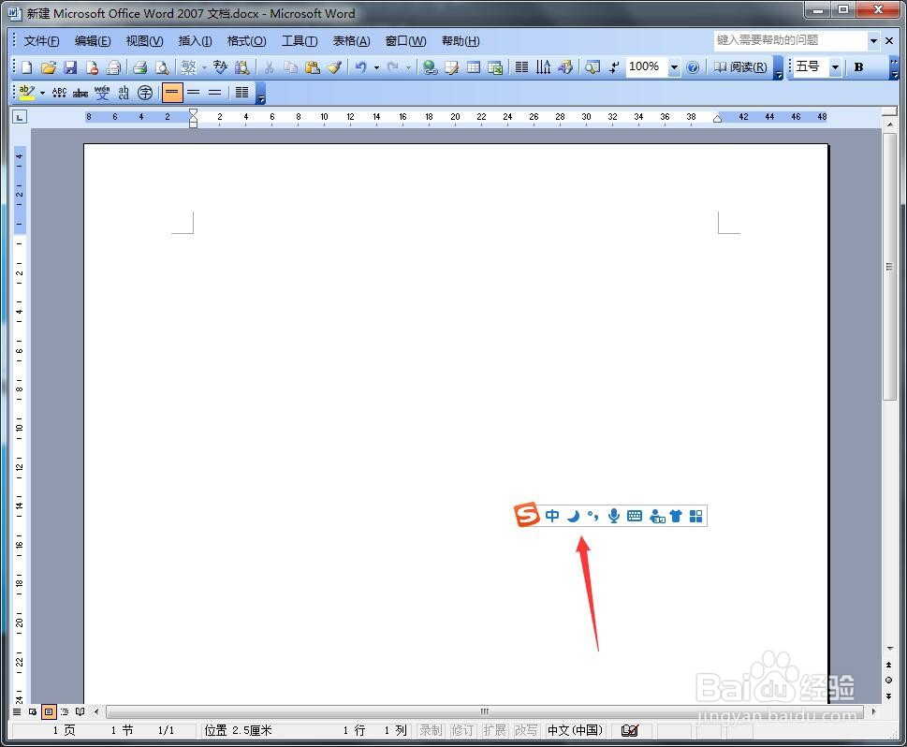This screenshot has height=747, width=907.
Task: Open the 帮助(H) menu
Action: 461,41
